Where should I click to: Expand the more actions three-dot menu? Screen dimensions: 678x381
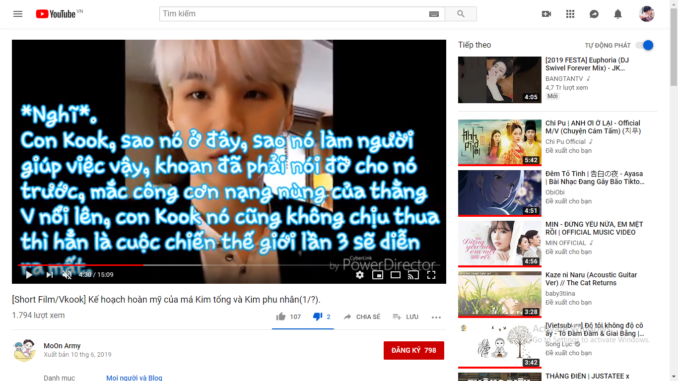(x=436, y=317)
